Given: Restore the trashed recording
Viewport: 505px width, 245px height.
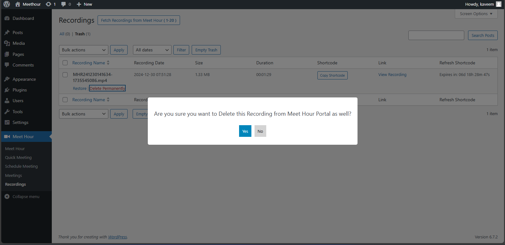Looking at the screenshot, I should point(80,89).
